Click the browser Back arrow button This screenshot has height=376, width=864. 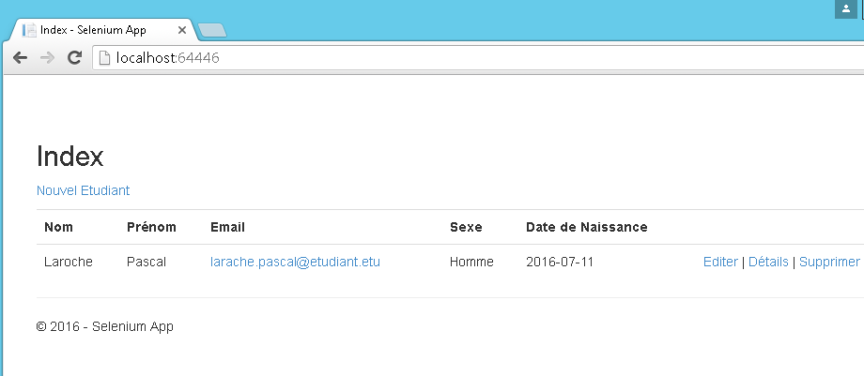pyautogui.click(x=20, y=57)
